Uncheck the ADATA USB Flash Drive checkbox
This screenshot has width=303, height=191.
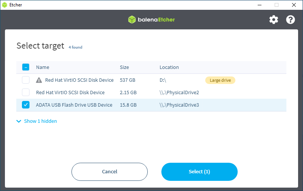26,105
